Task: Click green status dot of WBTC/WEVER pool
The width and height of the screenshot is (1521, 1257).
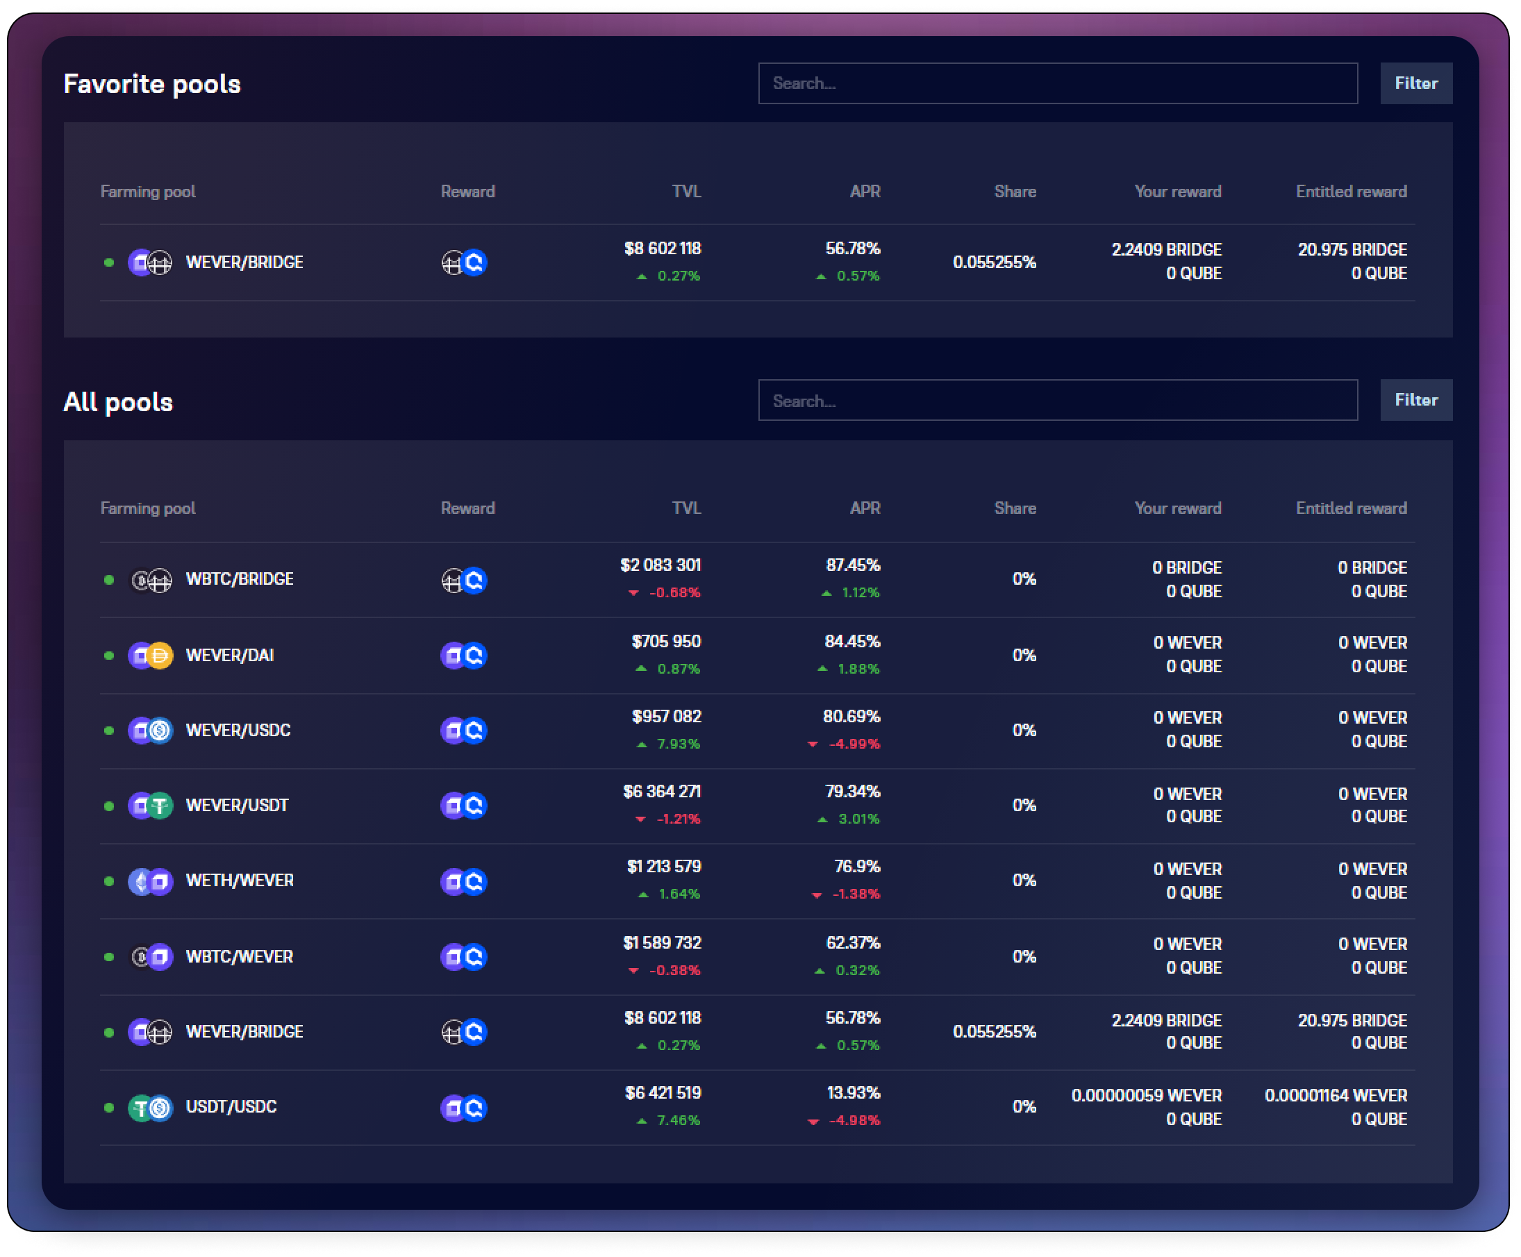Action: (x=109, y=957)
